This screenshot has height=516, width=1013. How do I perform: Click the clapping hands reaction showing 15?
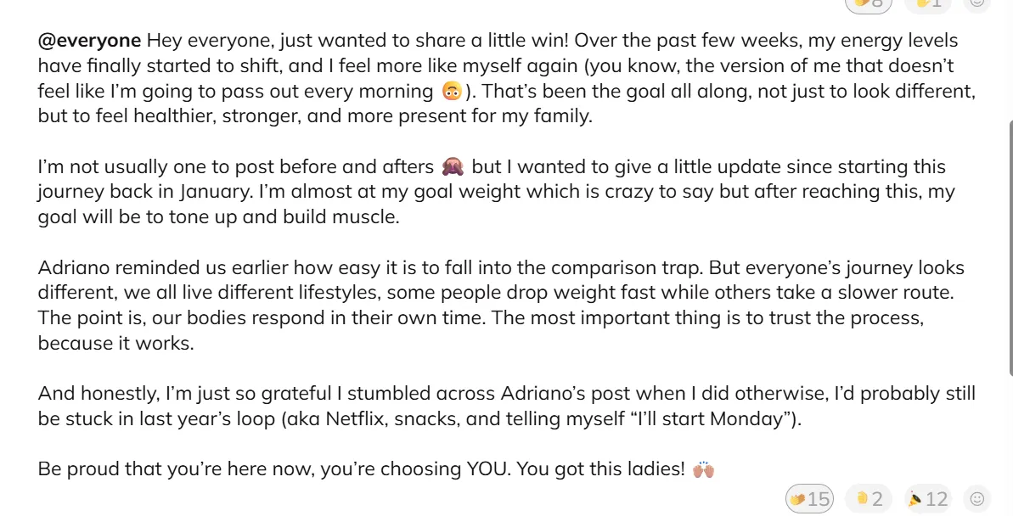click(x=810, y=499)
